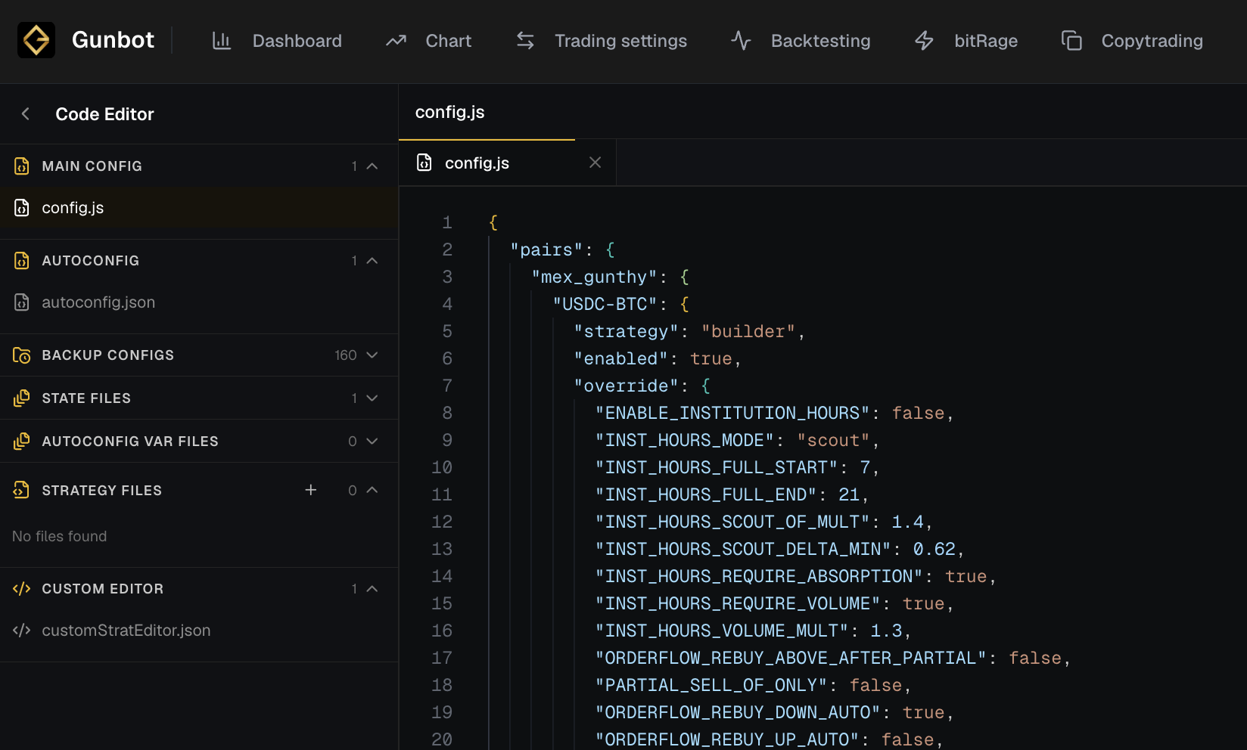Viewport: 1247px width, 750px height.
Task: Click the STATE FILES stack icon
Action: pos(22,398)
